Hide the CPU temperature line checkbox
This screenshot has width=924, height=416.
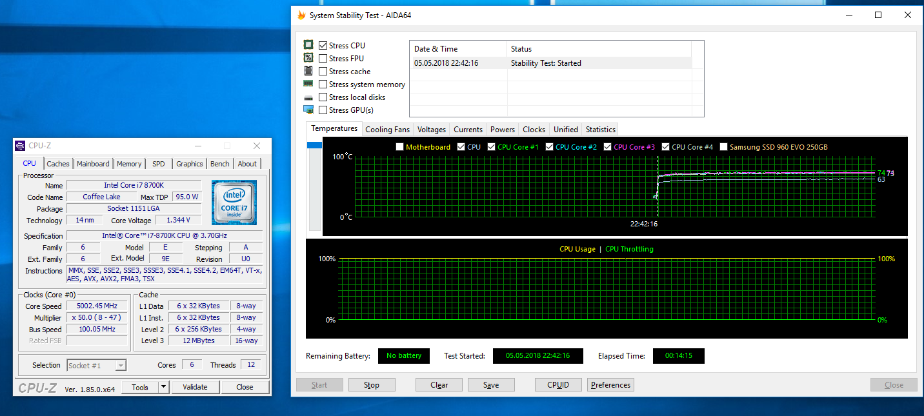coord(461,147)
